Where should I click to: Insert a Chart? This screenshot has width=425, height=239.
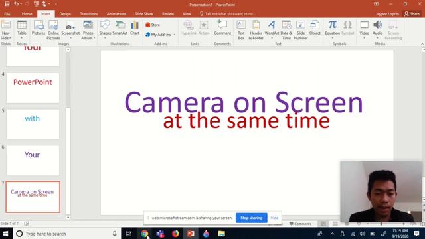(x=135, y=28)
